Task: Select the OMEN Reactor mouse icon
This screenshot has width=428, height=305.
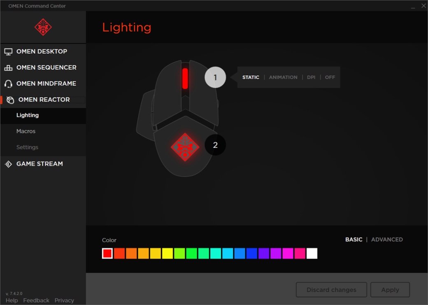Action: [10, 100]
